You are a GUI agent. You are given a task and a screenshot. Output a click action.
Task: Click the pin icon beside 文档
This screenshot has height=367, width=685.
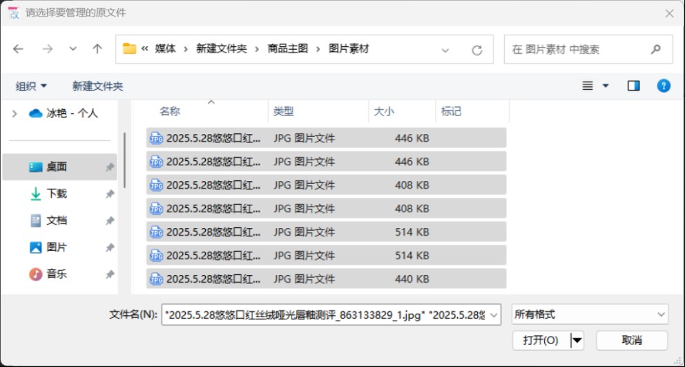[x=110, y=221]
